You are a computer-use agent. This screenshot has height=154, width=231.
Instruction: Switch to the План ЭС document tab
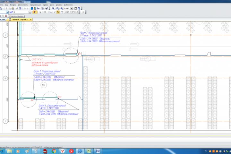coord(20,20)
